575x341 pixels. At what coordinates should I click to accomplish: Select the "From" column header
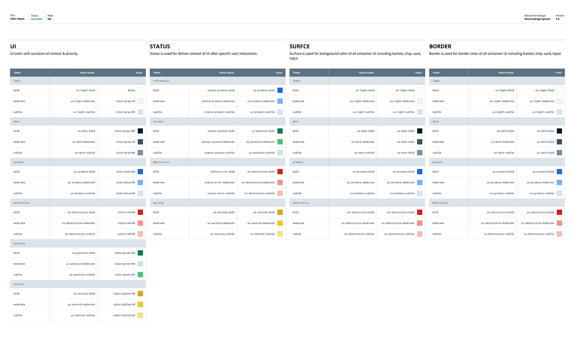coord(558,72)
